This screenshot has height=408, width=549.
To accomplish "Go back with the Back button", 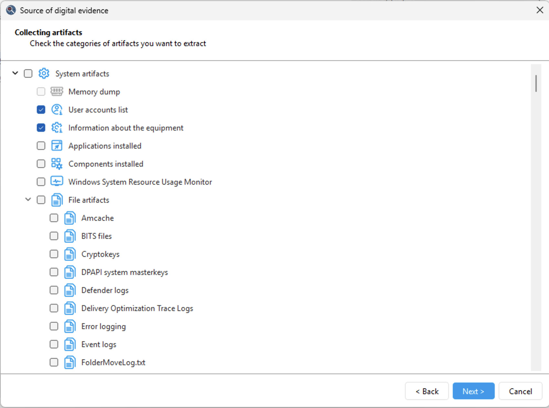I will pyautogui.click(x=427, y=391).
